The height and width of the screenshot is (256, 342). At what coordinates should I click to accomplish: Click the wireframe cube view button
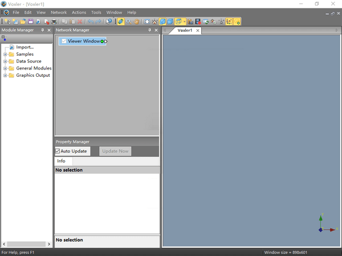click(x=178, y=22)
